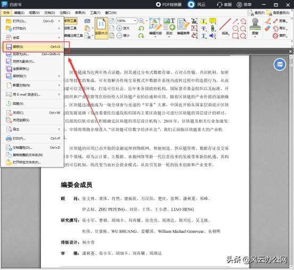Image resolution: width=294 pixels, height=270 pixels.
Task: Click the 图章 stamp tool icon
Action: tap(255, 24)
